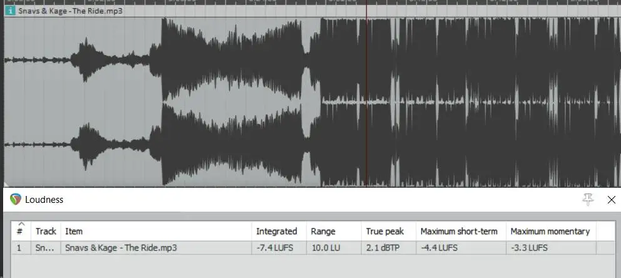Click the info icon on the media item

click(x=10, y=11)
